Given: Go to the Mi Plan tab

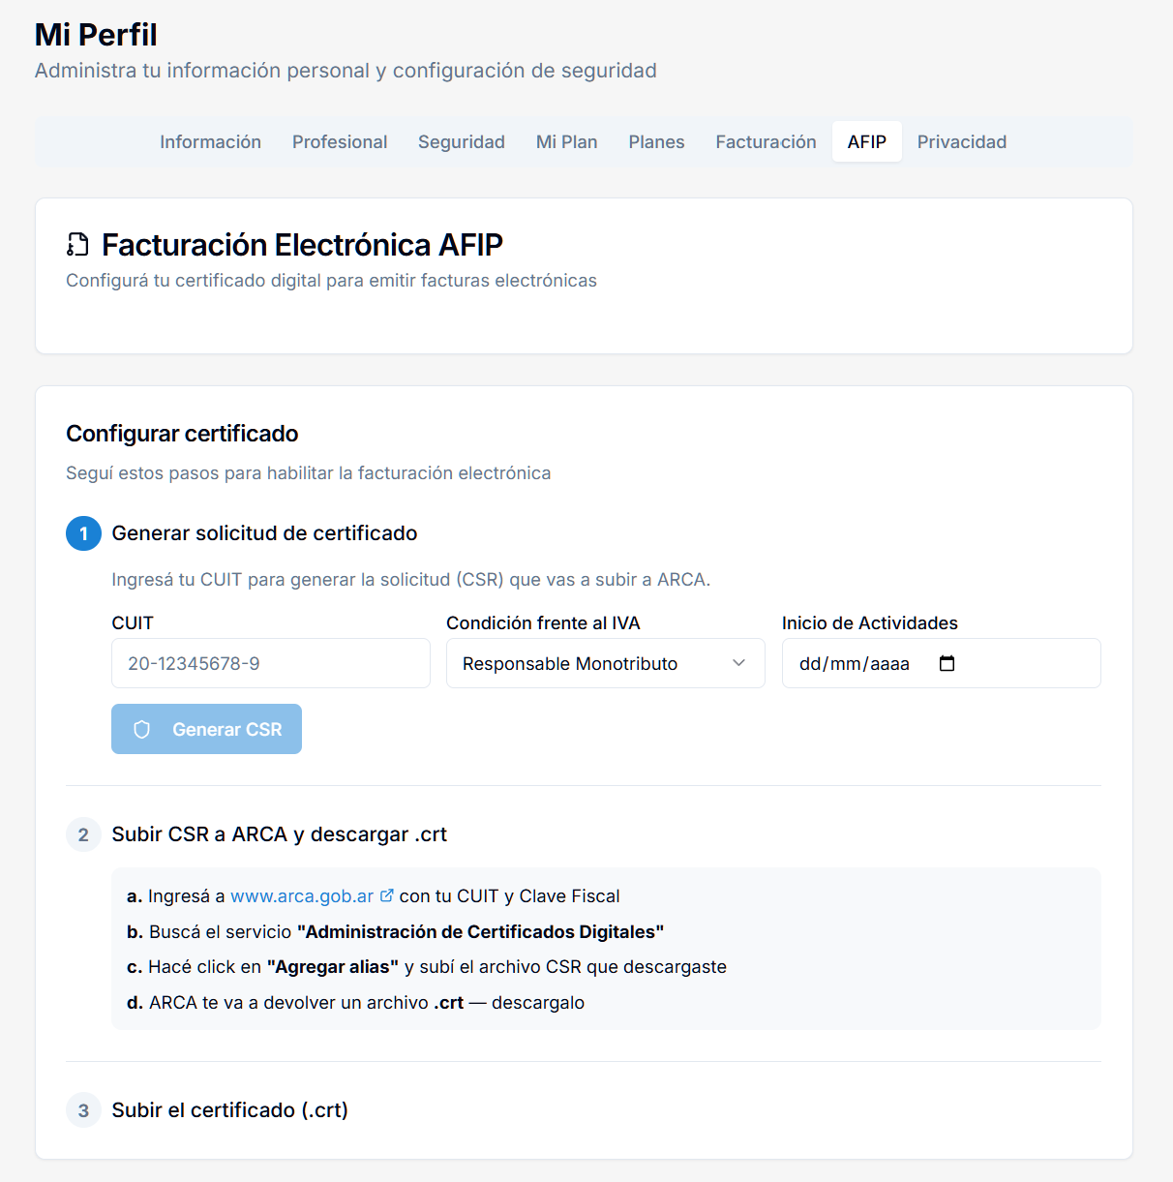Looking at the screenshot, I should pyautogui.click(x=566, y=141).
